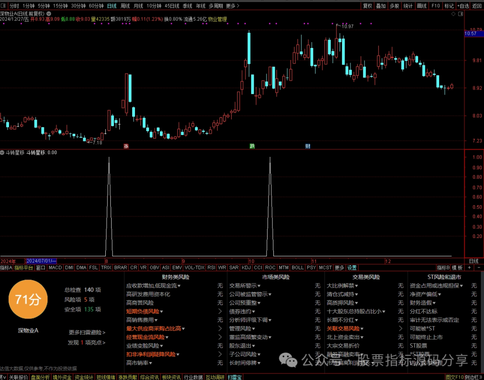Open indicator 设置
This screenshot has height=380, width=484.
pos(352,268)
